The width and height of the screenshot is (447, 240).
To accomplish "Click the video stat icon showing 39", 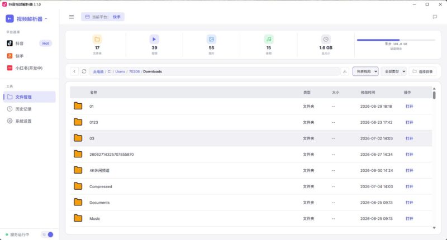I will [x=154, y=39].
